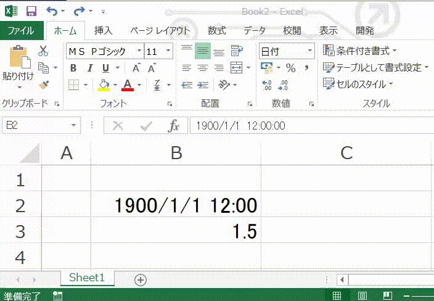Image resolution: width=434 pixels, height=301 pixels.
Task: Align text right icon
Action: pos(219,68)
